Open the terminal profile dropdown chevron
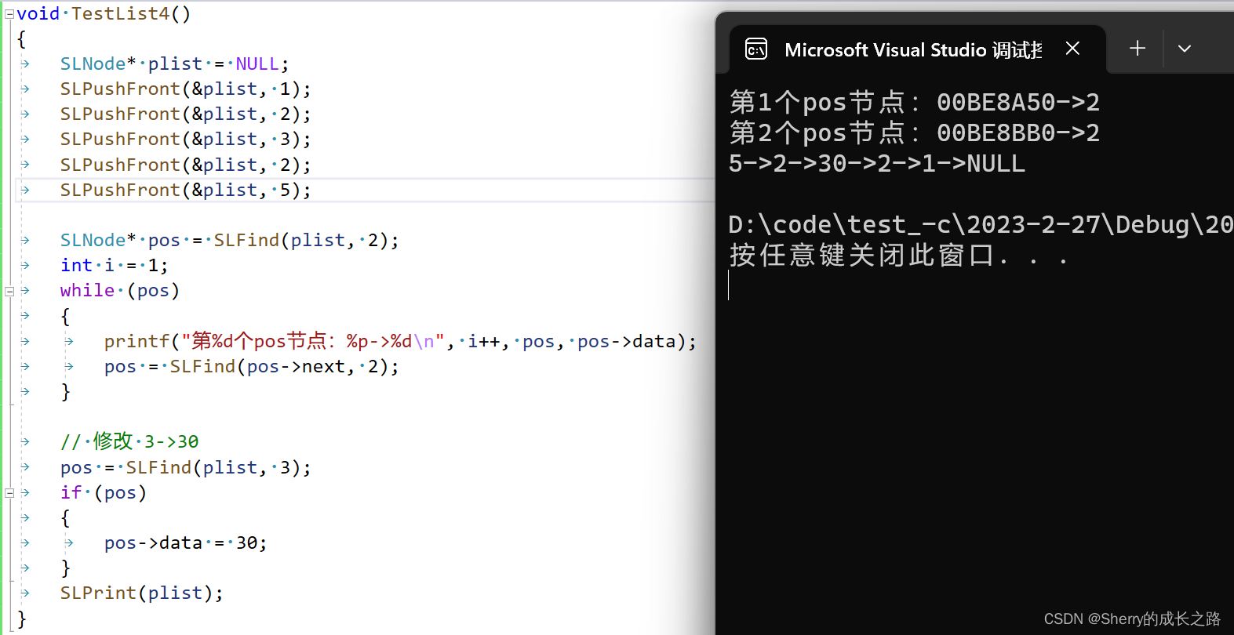This screenshot has width=1234, height=635. 1185,49
